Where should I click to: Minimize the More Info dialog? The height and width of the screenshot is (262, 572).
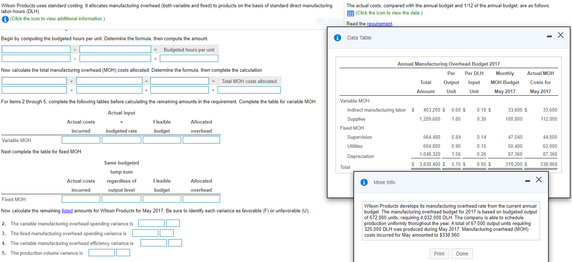pyautogui.click(x=527, y=180)
